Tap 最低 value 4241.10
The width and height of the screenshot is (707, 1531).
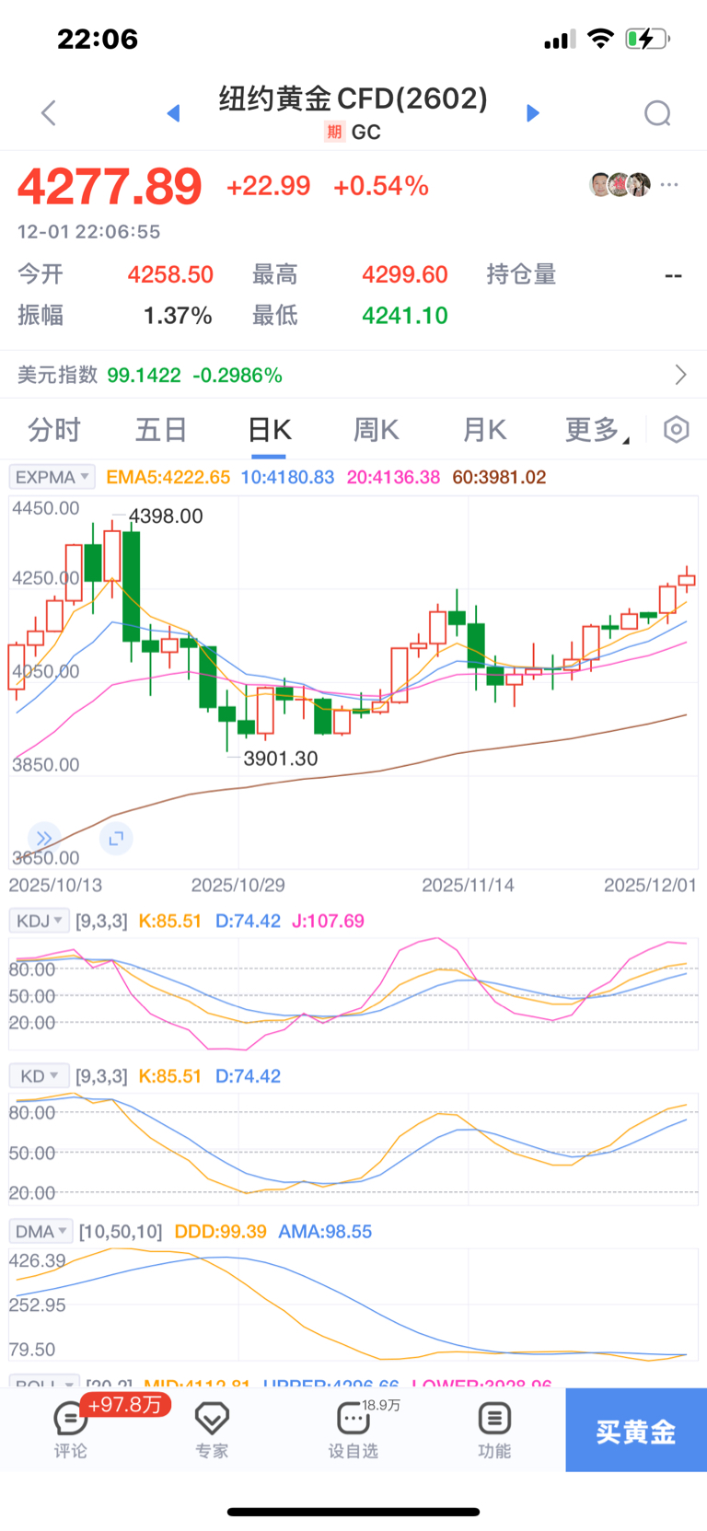pos(405,316)
